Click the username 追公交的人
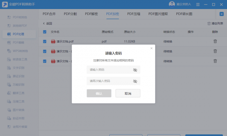The width and height of the screenshot is (227, 136). click(x=184, y=4)
